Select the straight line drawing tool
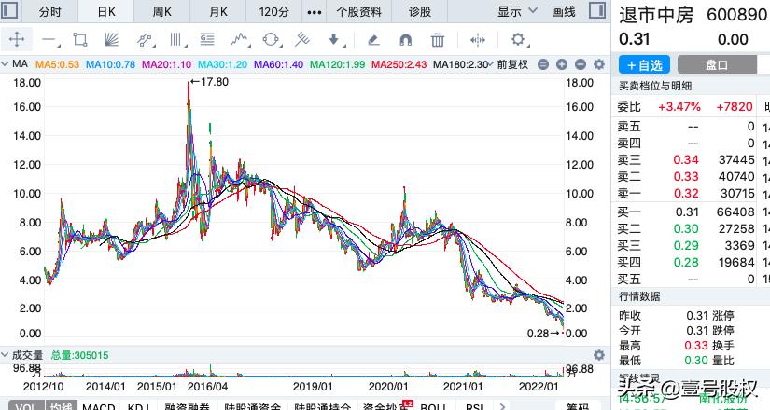770x410 pixels. click(50, 40)
